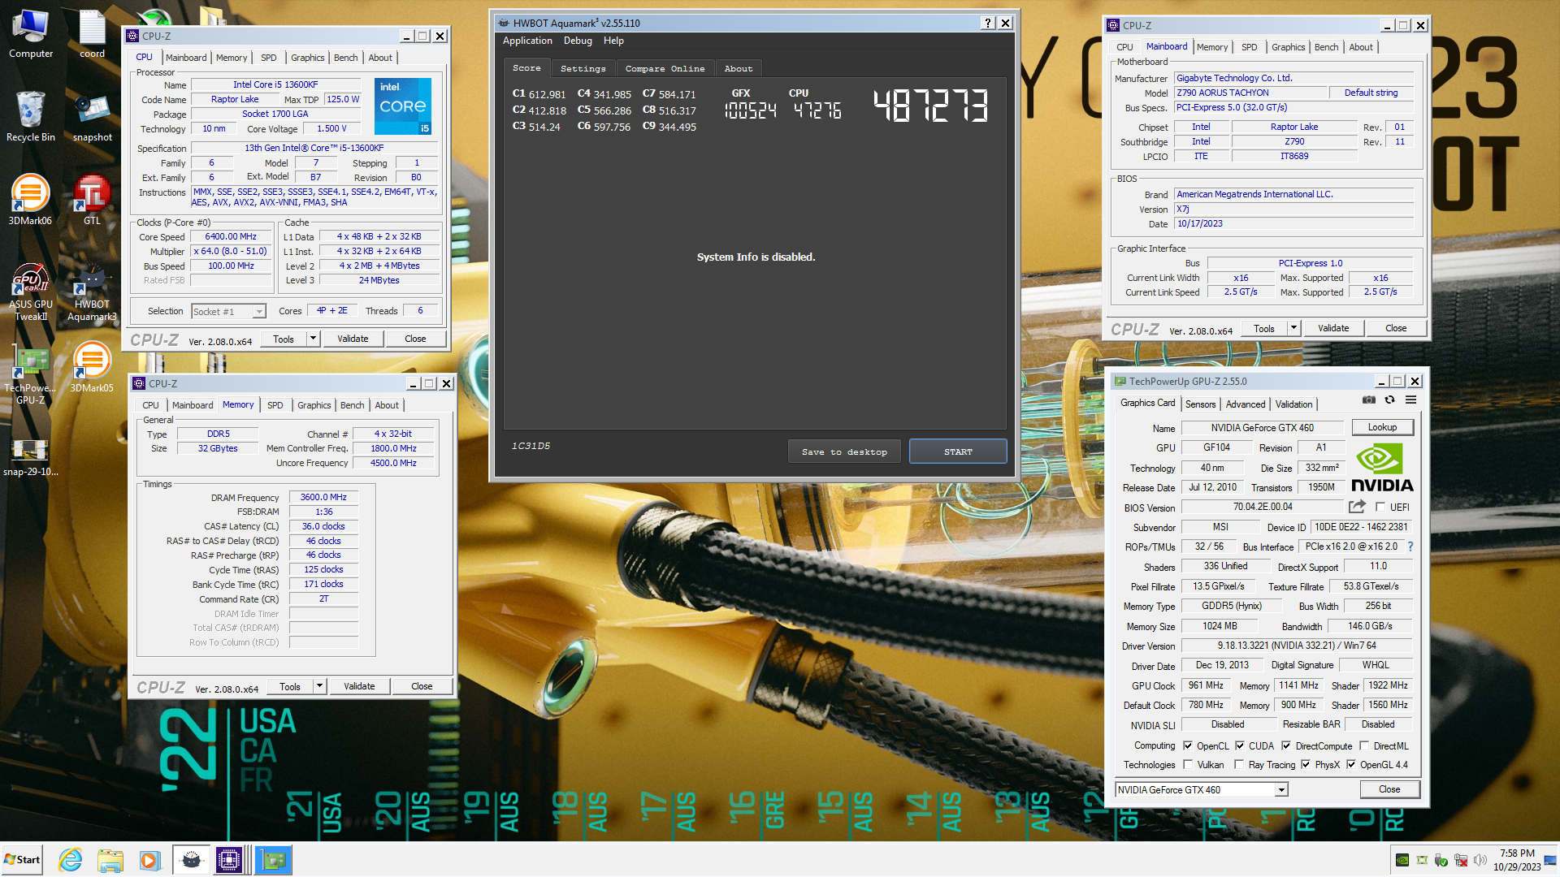Select the HWBOT Aquamark3 desktop shortcut
The width and height of the screenshot is (1560, 877).
pos(92,292)
